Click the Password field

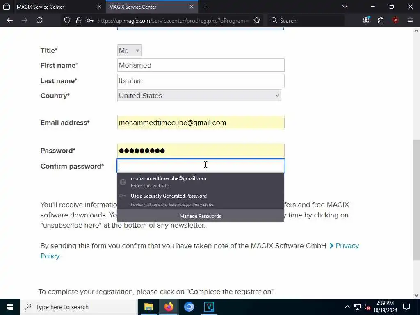coord(201,150)
